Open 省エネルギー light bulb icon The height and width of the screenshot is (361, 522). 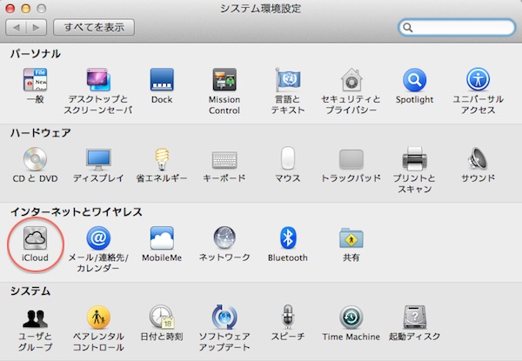(162, 159)
